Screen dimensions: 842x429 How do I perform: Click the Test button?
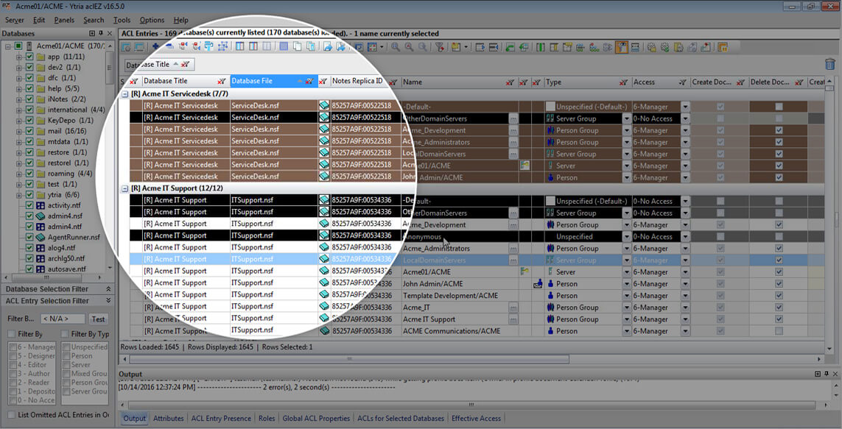tap(98, 319)
